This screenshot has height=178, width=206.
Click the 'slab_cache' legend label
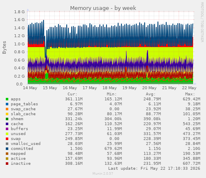click(23, 114)
